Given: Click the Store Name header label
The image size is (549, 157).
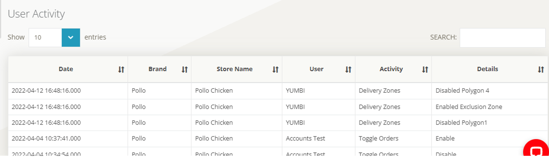Looking at the screenshot, I should click(235, 69).
